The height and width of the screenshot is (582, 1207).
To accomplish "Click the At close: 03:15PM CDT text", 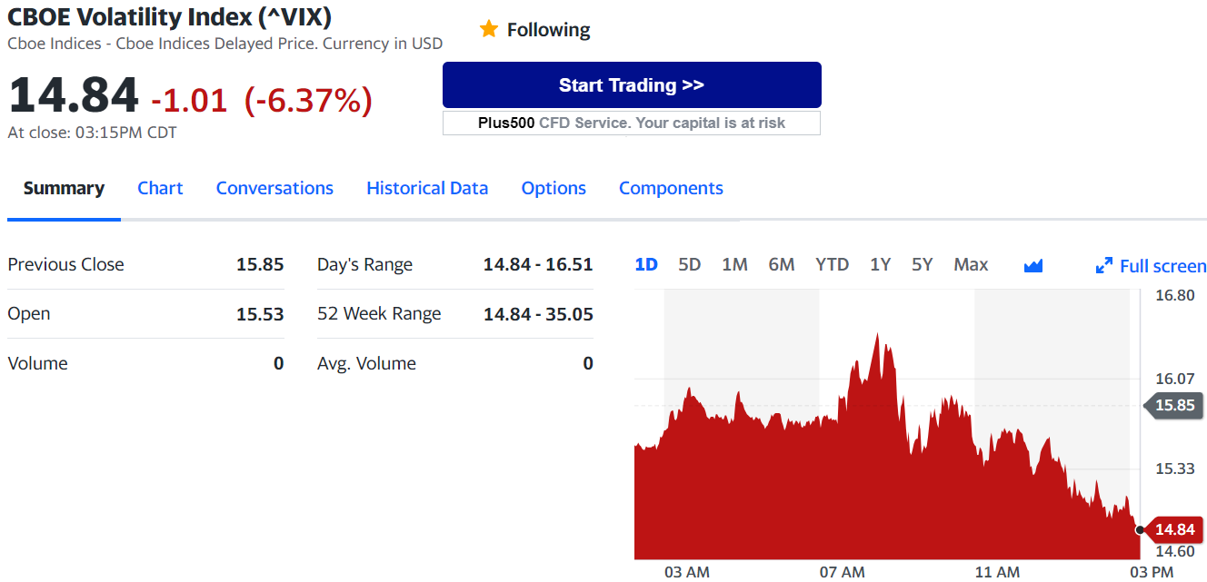I will click(92, 133).
